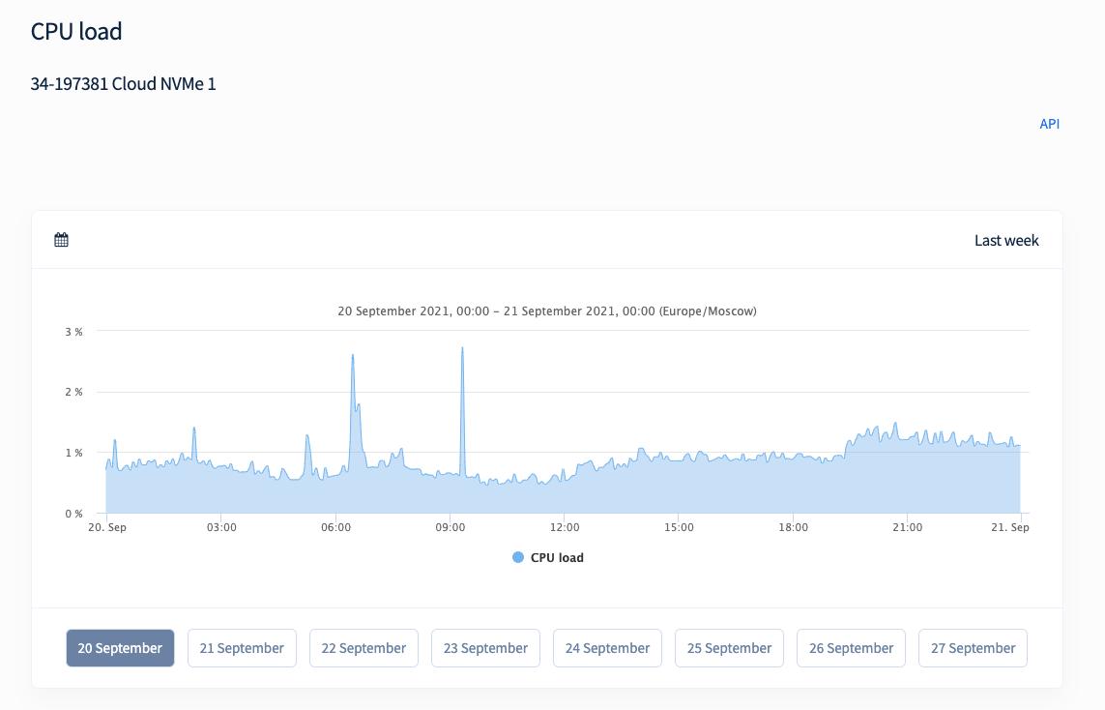Viewport: 1105px width, 710px height.
Task: Click the 1 % y-axis label
Action: pos(74,453)
